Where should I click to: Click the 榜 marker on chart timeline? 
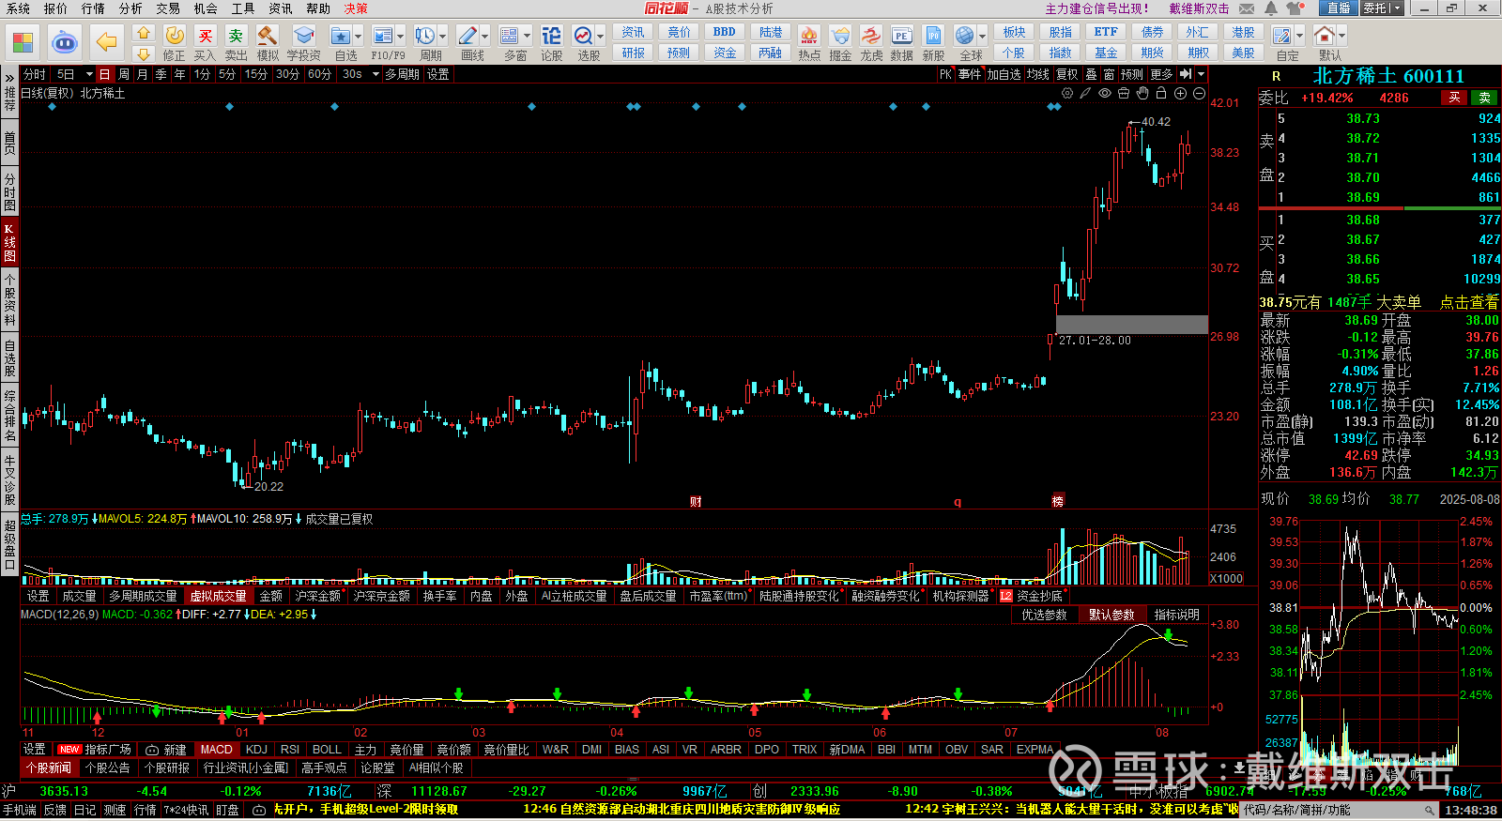(1058, 502)
